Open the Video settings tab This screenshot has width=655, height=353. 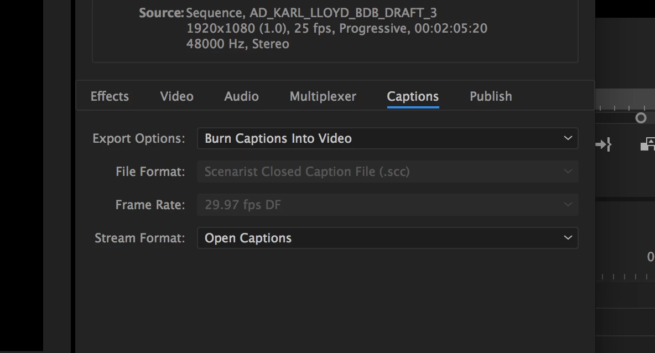pos(176,96)
